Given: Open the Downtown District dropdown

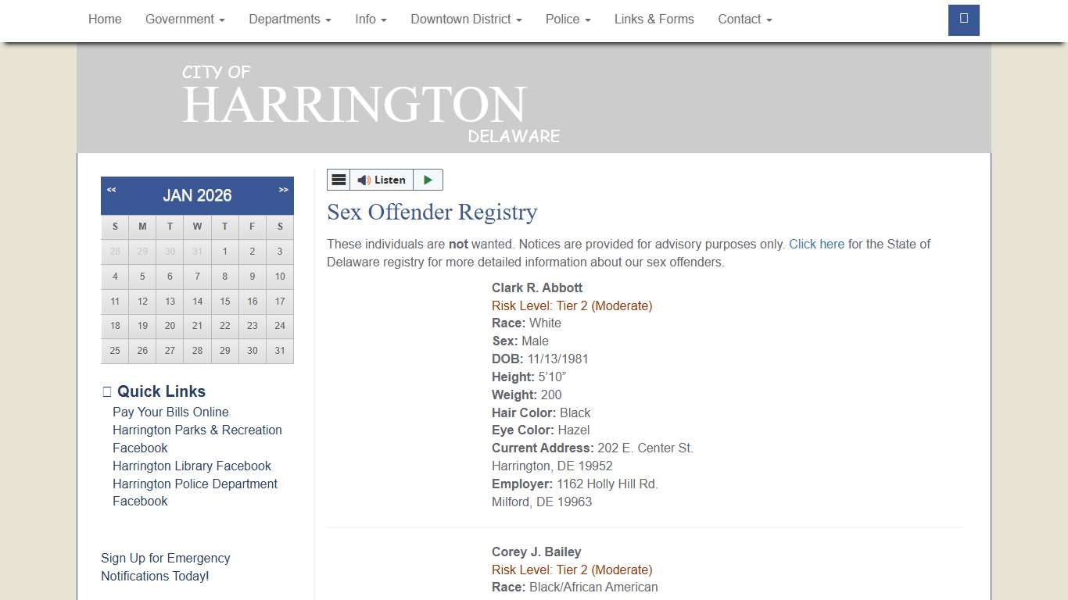Looking at the screenshot, I should (466, 19).
